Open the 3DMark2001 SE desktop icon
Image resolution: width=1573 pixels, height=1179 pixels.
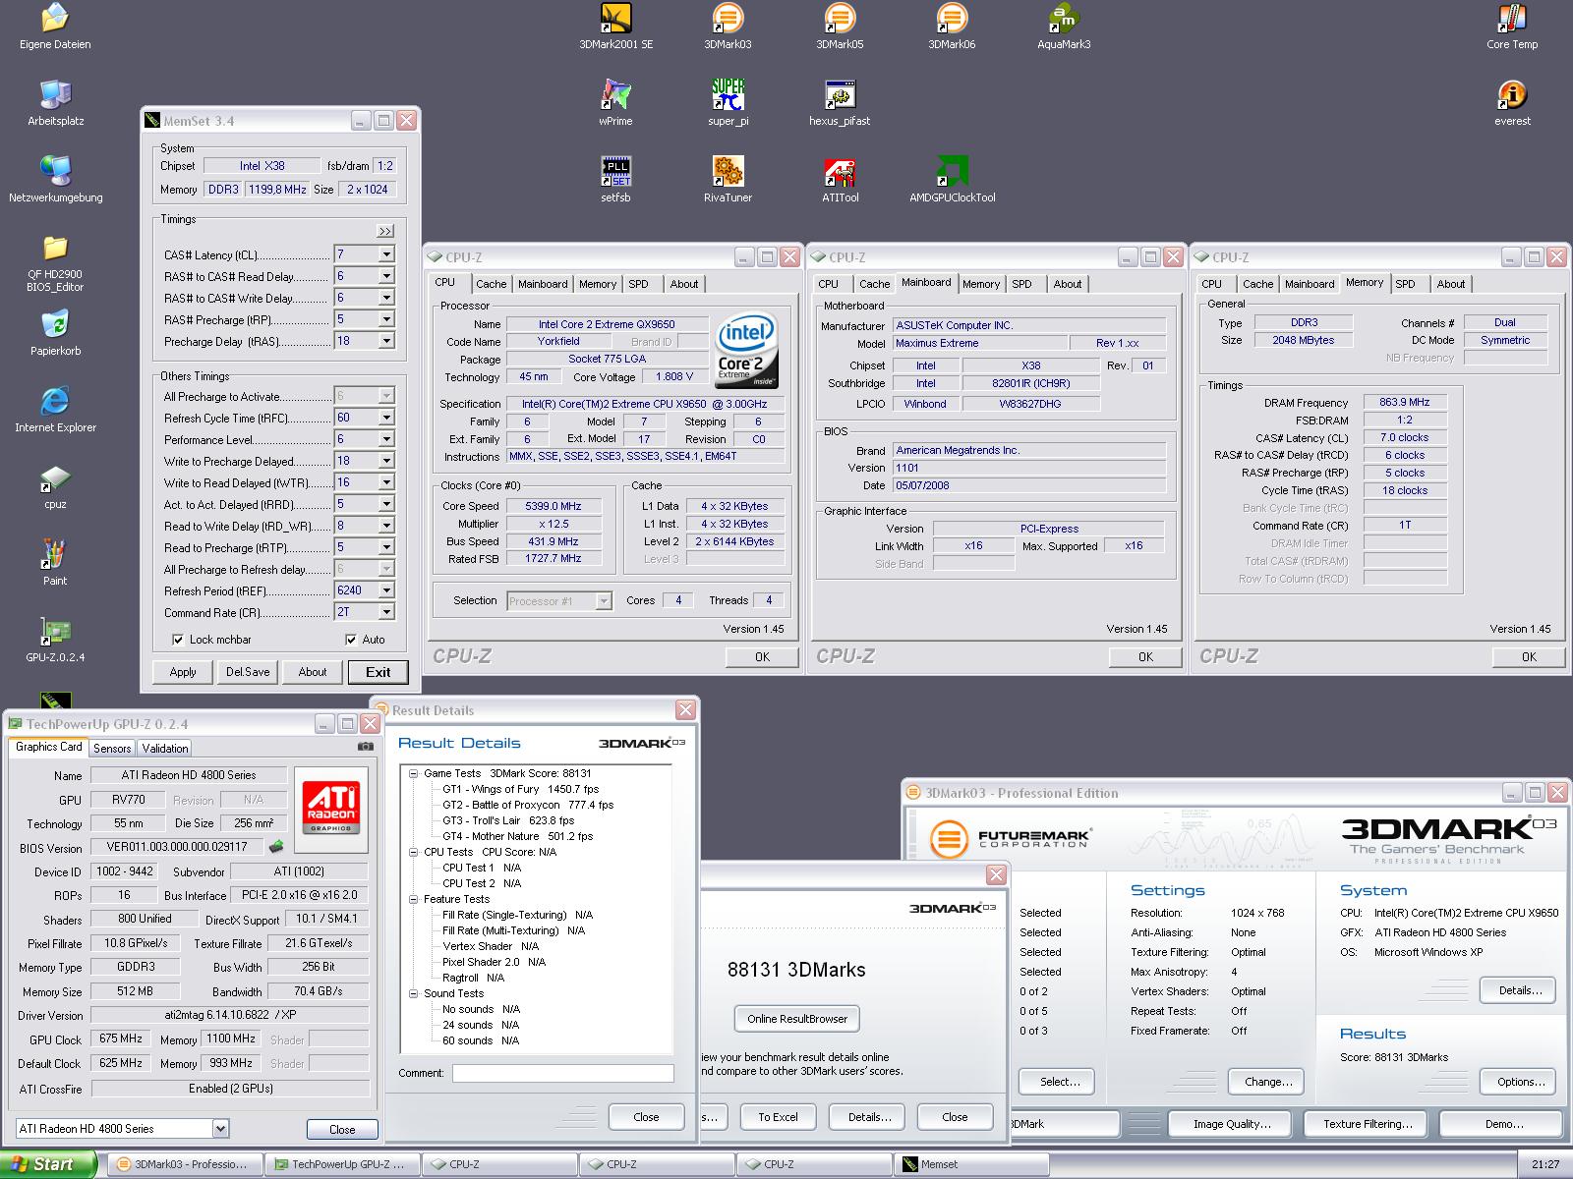point(615,20)
